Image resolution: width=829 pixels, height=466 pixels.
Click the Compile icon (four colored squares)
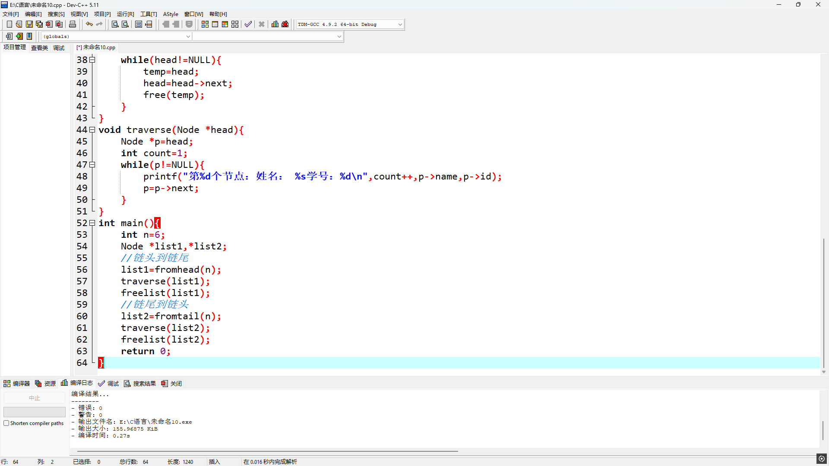pyautogui.click(x=205, y=24)
